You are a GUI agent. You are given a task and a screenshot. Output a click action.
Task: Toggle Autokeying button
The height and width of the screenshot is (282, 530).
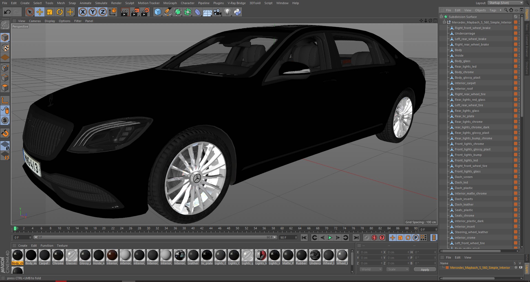click(x=374, y=238)
